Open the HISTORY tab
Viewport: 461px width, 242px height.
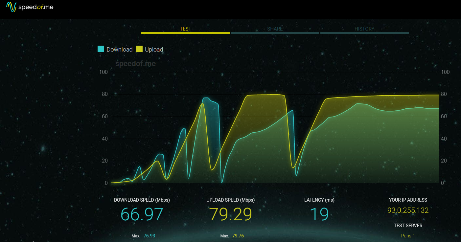pos(364,29)
